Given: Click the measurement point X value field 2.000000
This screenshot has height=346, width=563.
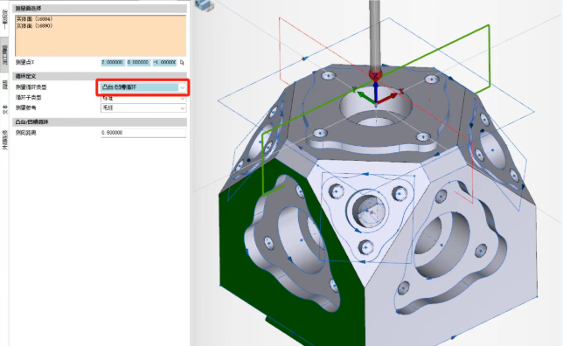Looking at the screenshot, I should tap(113, 62).
